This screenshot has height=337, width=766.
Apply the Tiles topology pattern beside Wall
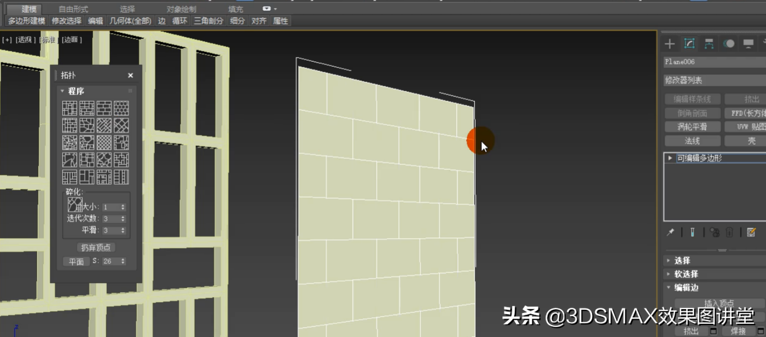point(87,108)
